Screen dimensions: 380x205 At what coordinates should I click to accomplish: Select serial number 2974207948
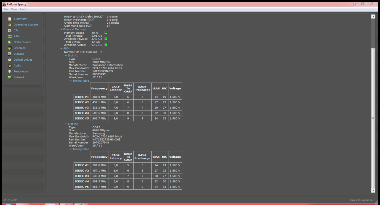pyautogui.click(x=101, y=143)
